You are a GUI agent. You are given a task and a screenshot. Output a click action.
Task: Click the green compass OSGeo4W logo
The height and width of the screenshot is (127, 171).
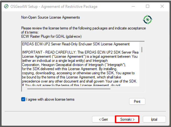point(147,20)
